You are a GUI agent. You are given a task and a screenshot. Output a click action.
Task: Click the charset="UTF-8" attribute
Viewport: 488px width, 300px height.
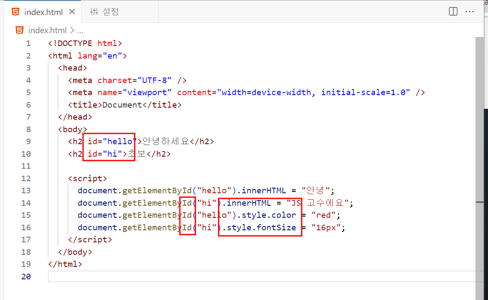point(134,80)
